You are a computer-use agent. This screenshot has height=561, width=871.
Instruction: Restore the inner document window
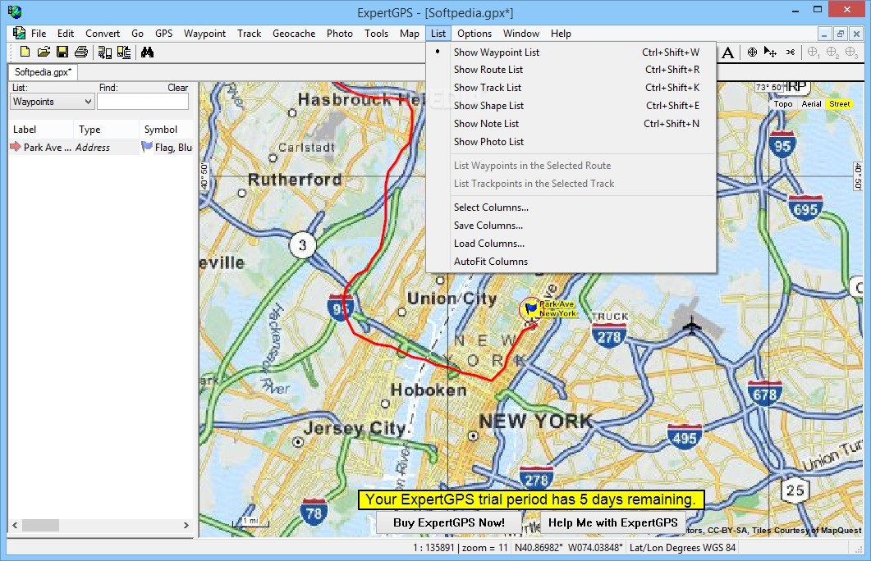[841, 34]
